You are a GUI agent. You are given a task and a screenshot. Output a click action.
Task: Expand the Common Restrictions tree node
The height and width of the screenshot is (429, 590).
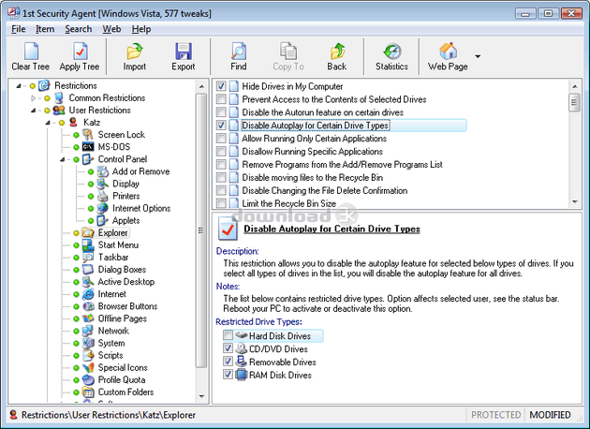34,98
